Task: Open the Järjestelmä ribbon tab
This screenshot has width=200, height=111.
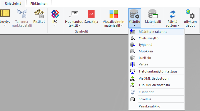Action: click(13, 4)
